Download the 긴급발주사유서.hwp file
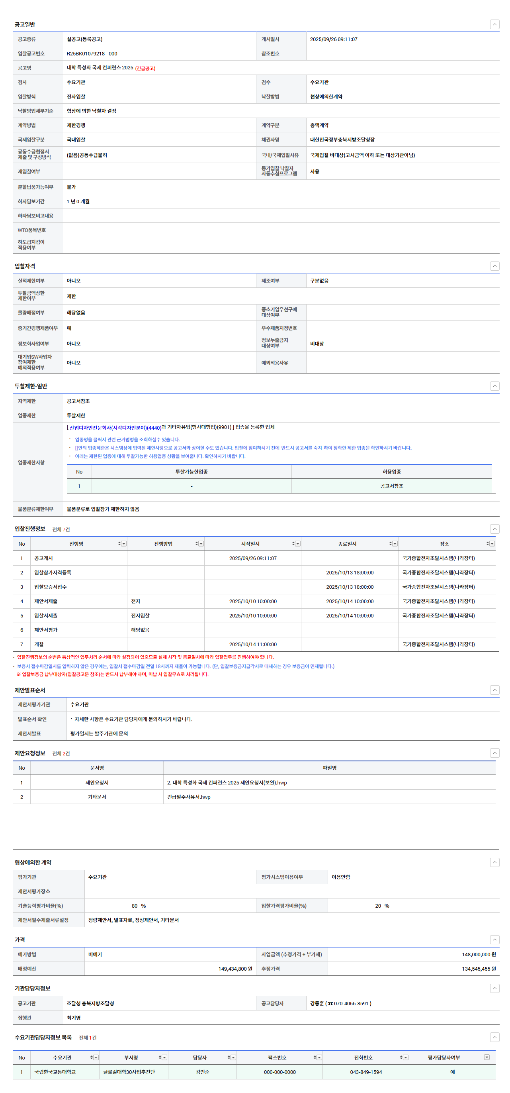Viewport: 510px width, 1093px height. [x=189, y=797]
